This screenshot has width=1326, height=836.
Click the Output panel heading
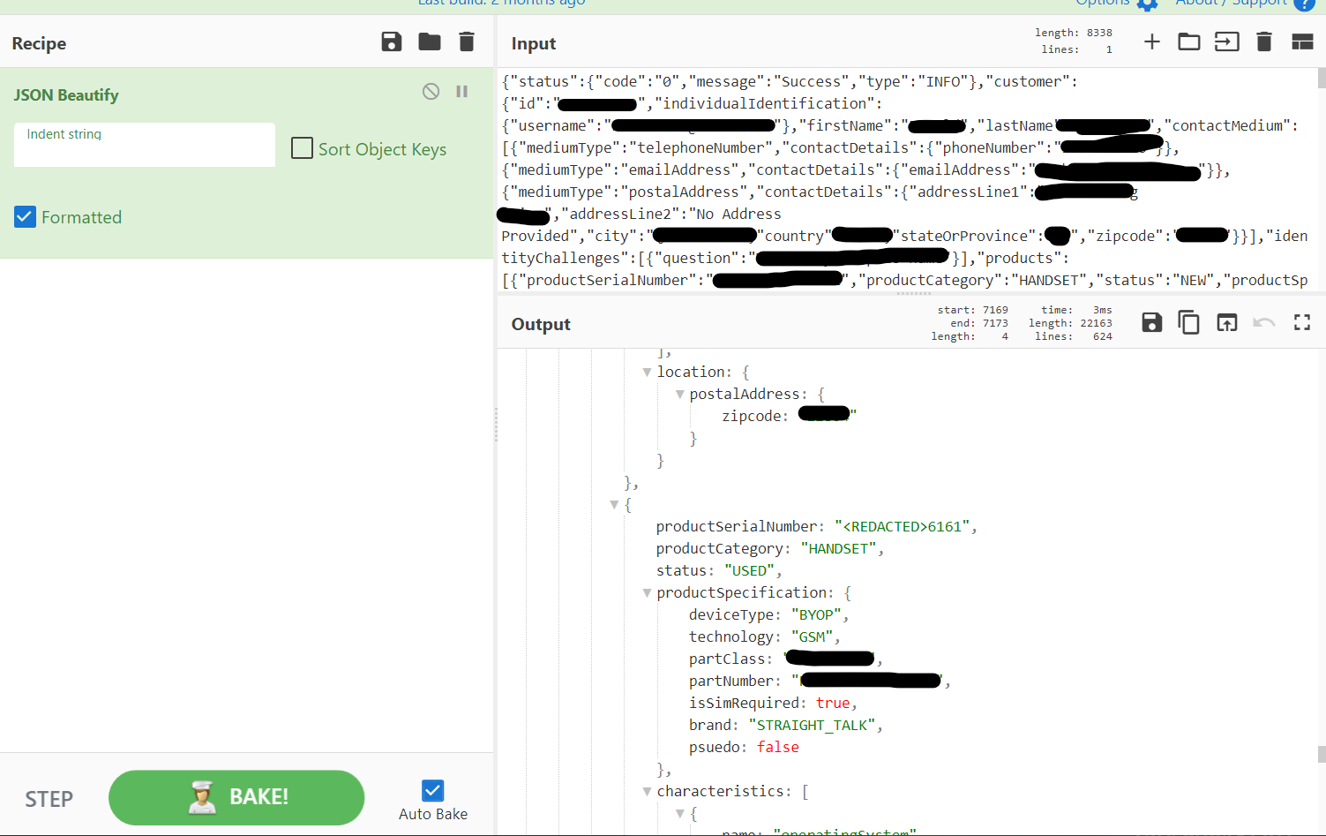(x=541, y=324)
